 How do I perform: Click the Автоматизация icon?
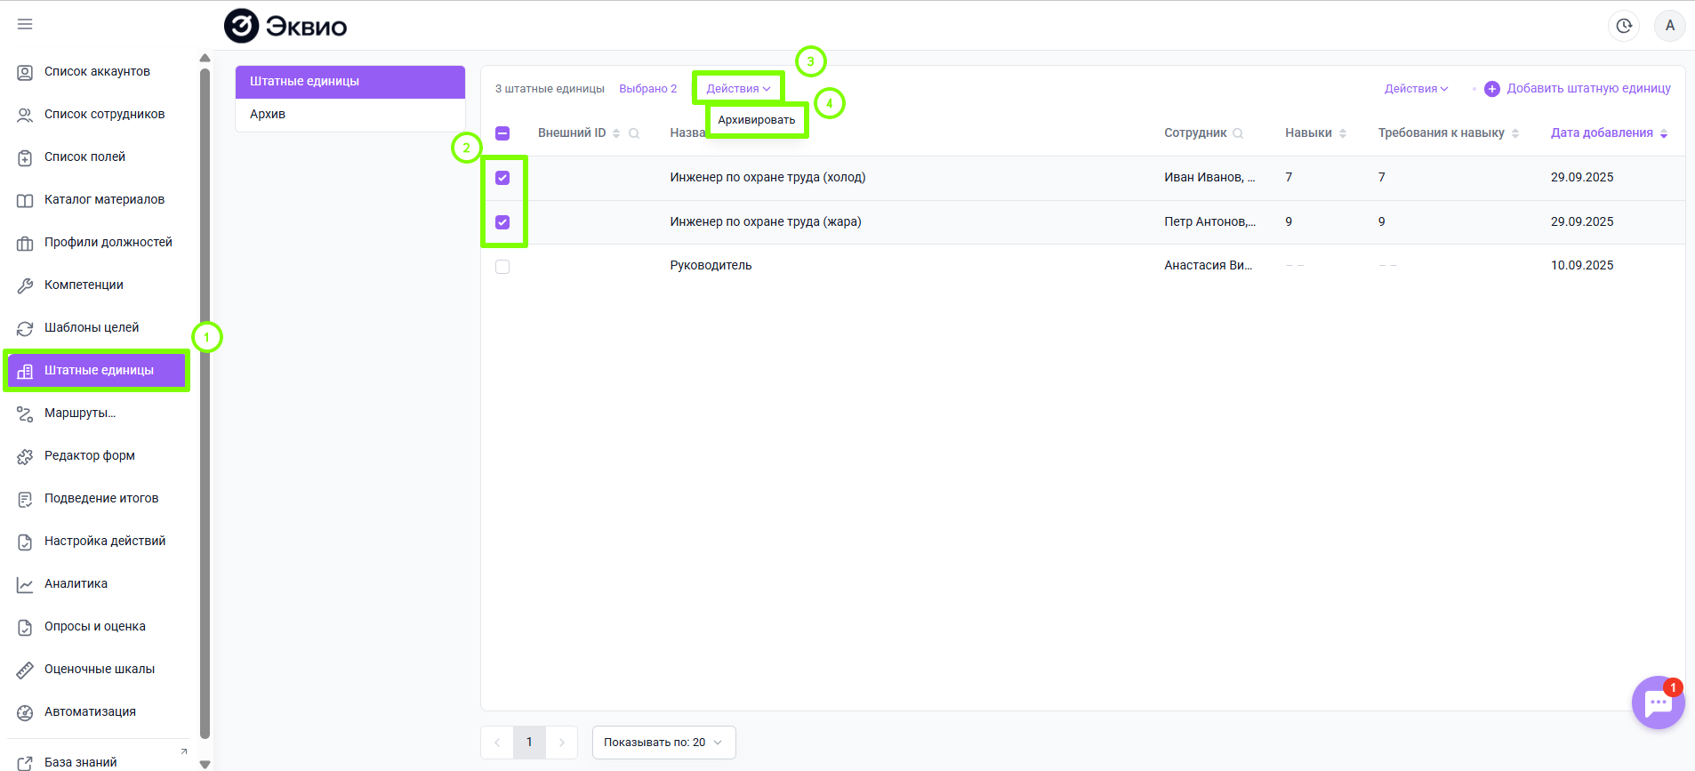click(25, 712)
